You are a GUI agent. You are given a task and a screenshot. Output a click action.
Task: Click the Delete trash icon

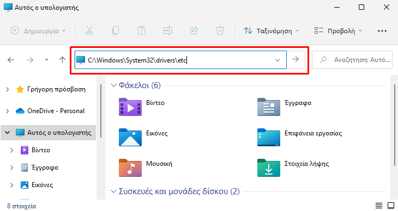[220, 30]
